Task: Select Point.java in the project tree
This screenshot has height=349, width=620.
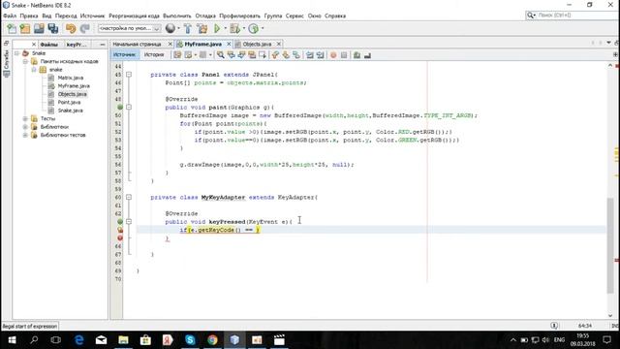Action: pos(69,102)
